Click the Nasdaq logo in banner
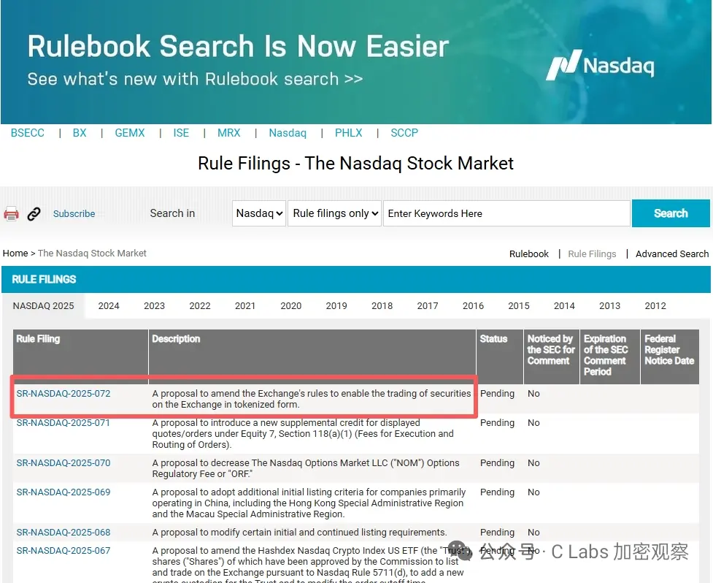This screenshot has width=713, height=583. [600, 66]
